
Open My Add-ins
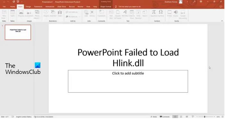71,17
